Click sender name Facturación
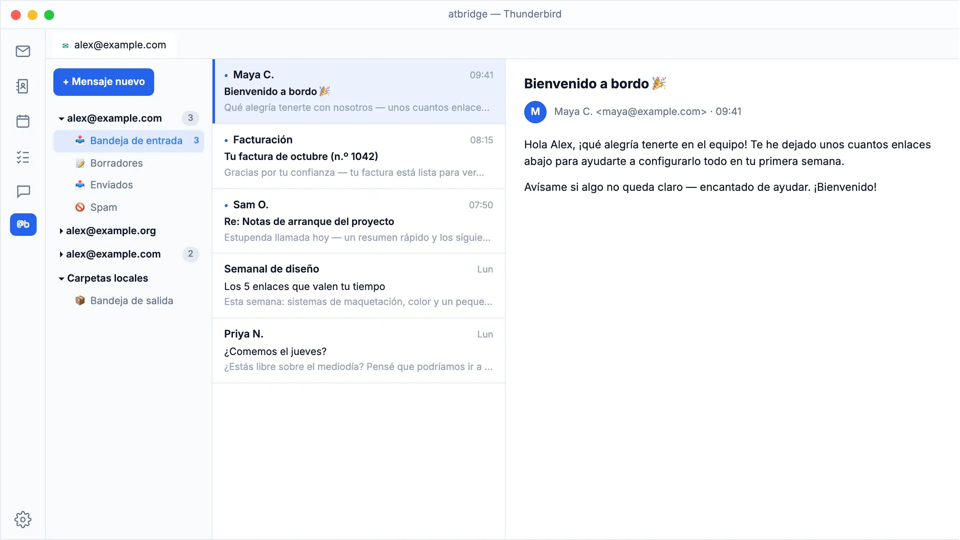Viewport: 960px width, 540px height. point(263,140)
